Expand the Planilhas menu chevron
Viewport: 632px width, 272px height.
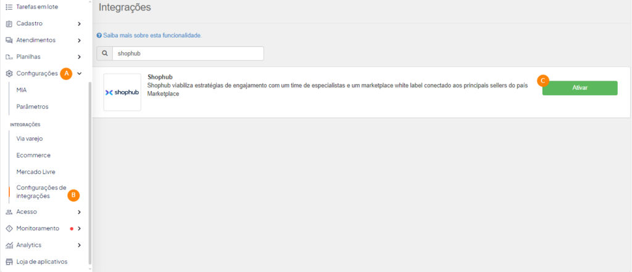(80, 57)
